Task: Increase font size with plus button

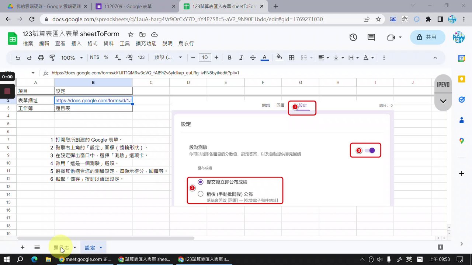Action: pos(216,57)
